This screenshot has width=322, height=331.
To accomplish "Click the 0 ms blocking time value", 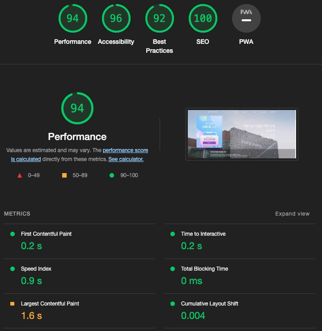I will pyautogui.click(x=191, y=281).
